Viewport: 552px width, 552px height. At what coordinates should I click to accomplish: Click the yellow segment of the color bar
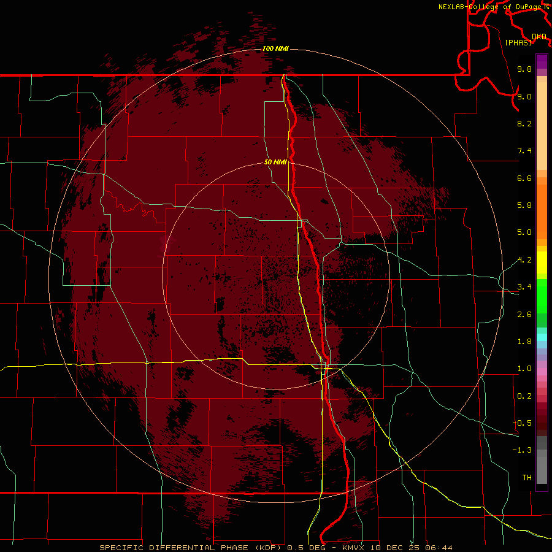(542, 263)
